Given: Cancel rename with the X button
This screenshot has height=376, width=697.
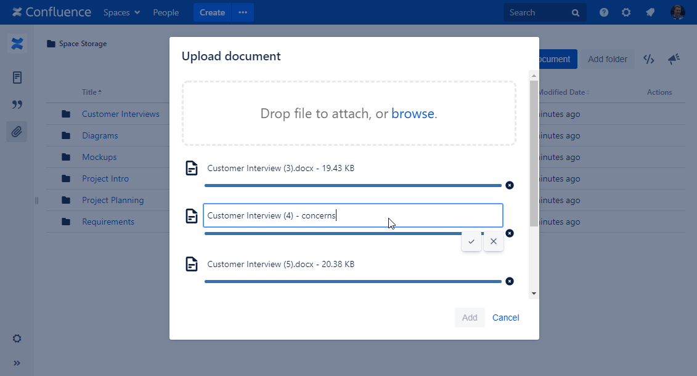Looking at the screenshot, I should [494, 242].
